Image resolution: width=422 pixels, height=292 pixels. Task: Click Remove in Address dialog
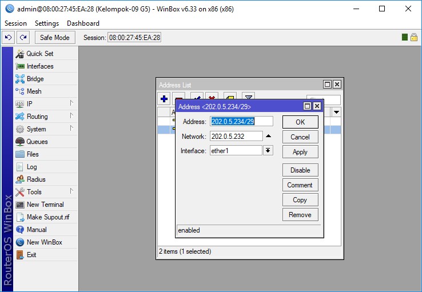(x=300, y=215)
